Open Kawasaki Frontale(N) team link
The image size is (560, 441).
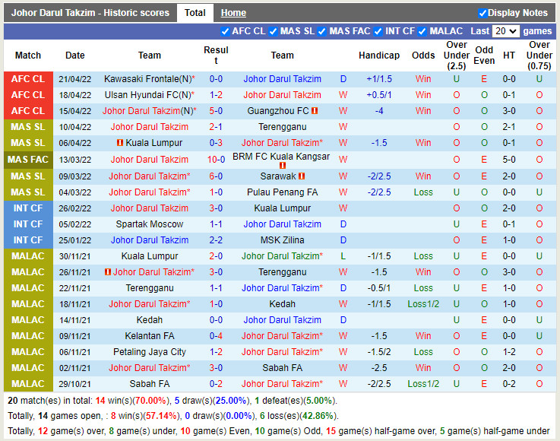[x=148, y=79]
